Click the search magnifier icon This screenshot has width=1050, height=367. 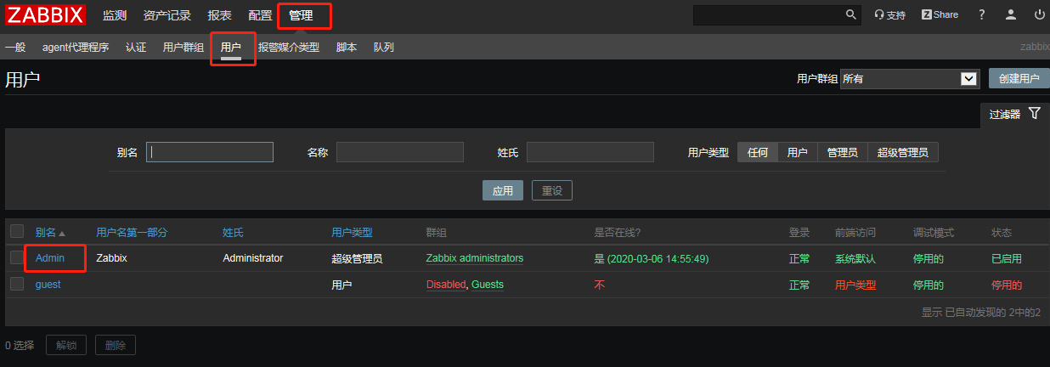pos(851,14)
